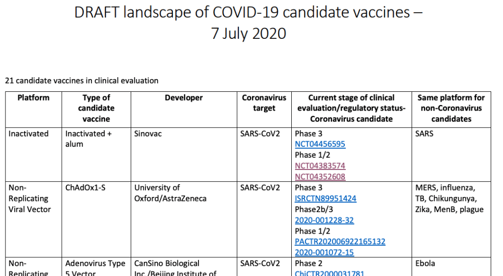
Task: Click the PACTR202006922165132 link
Action: (x=340, y=242)
